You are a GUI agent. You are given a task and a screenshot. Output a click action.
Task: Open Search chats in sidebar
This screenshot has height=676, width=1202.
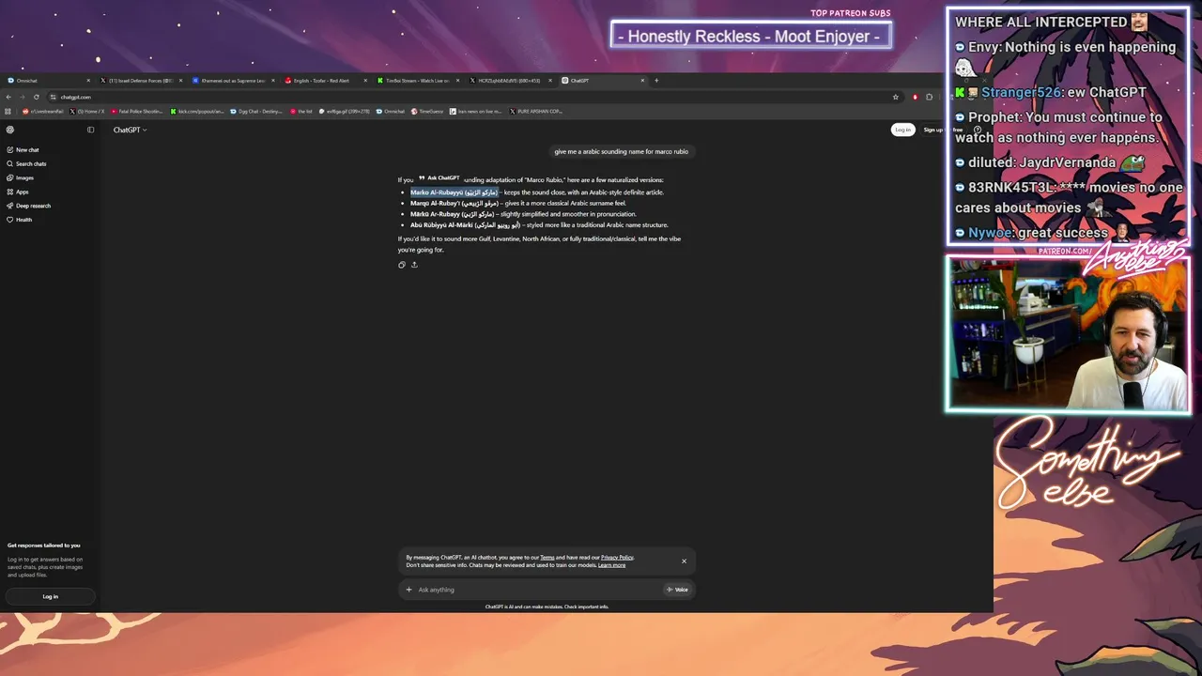26,163
